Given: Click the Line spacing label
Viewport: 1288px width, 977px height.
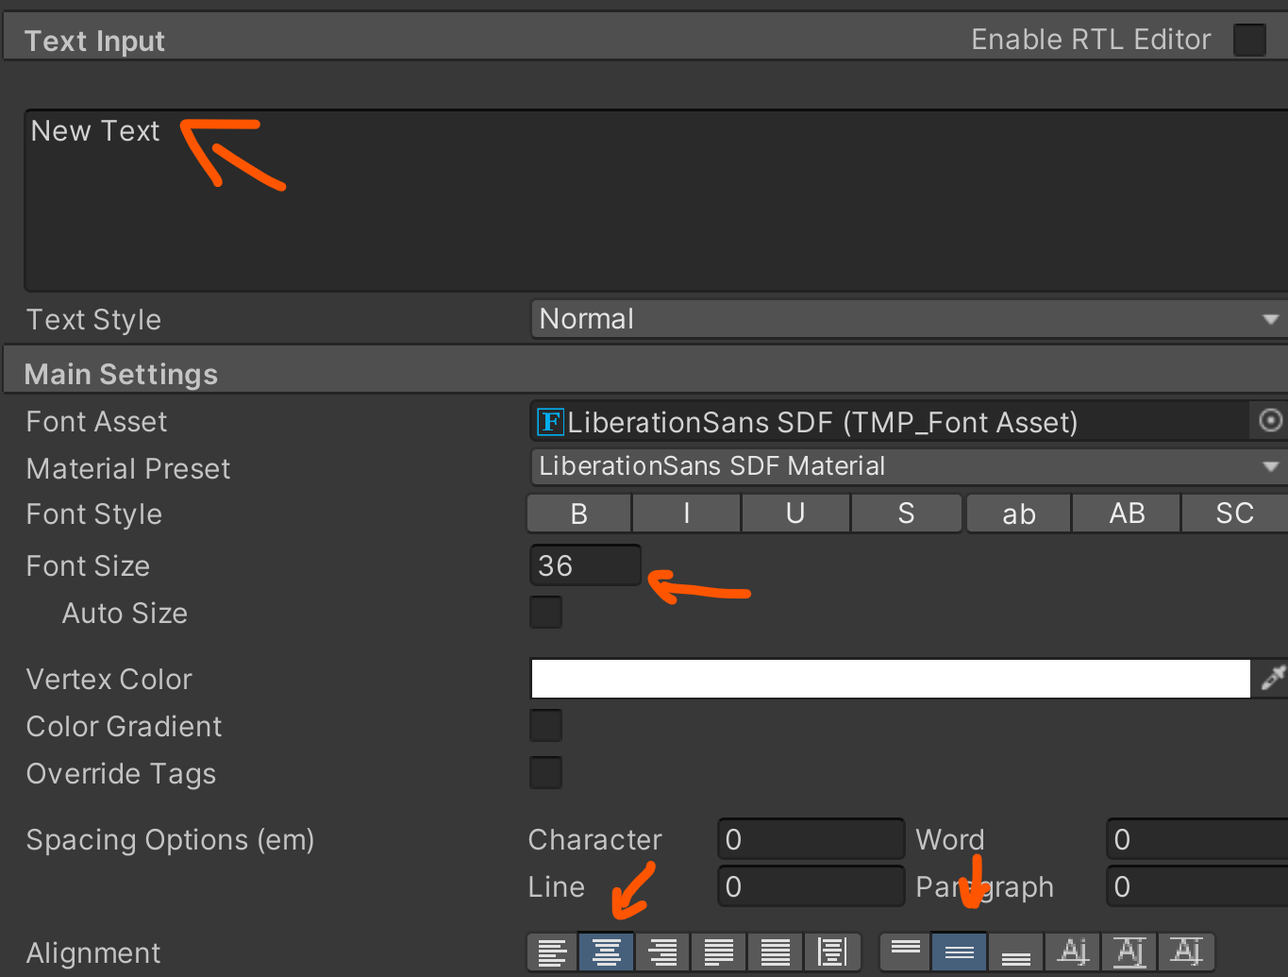Looking at the screenshot, I should point(557,886).
